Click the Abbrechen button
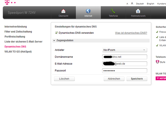The width and height of the screenshot is (166, 125). click(x=114, y=79)
